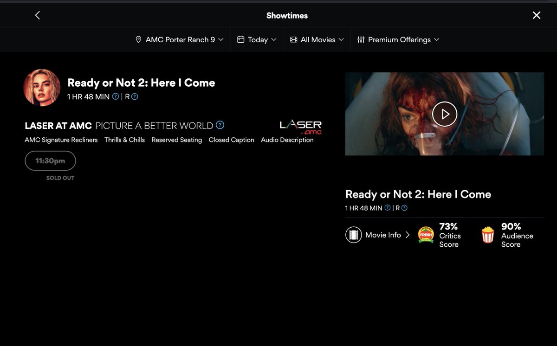557x346 pixels.
Task: Expand the All Movies filter
Action: pos(317,40)
